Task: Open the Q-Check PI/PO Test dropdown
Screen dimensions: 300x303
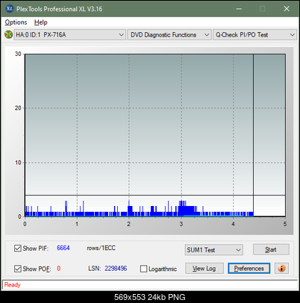Action: [254, 35]
